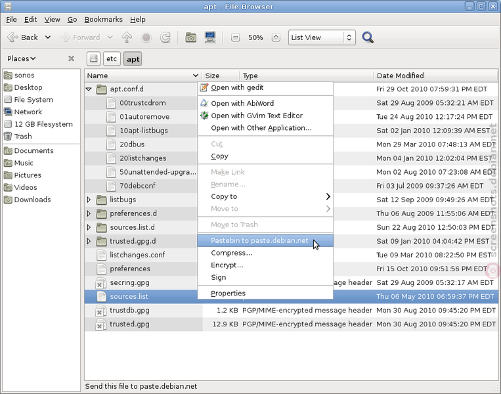This screenshot has height=394, width=501.
Task: Select the 00trustcdrom file
Action: pos(142,103)
